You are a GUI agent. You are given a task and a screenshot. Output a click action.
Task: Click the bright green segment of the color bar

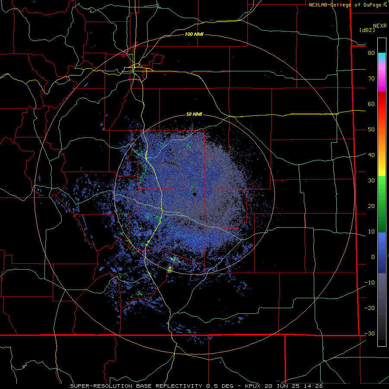[382, 185]
